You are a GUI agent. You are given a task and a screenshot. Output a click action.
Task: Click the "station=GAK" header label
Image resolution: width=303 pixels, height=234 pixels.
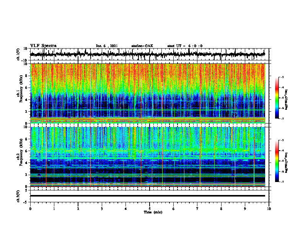142,46
